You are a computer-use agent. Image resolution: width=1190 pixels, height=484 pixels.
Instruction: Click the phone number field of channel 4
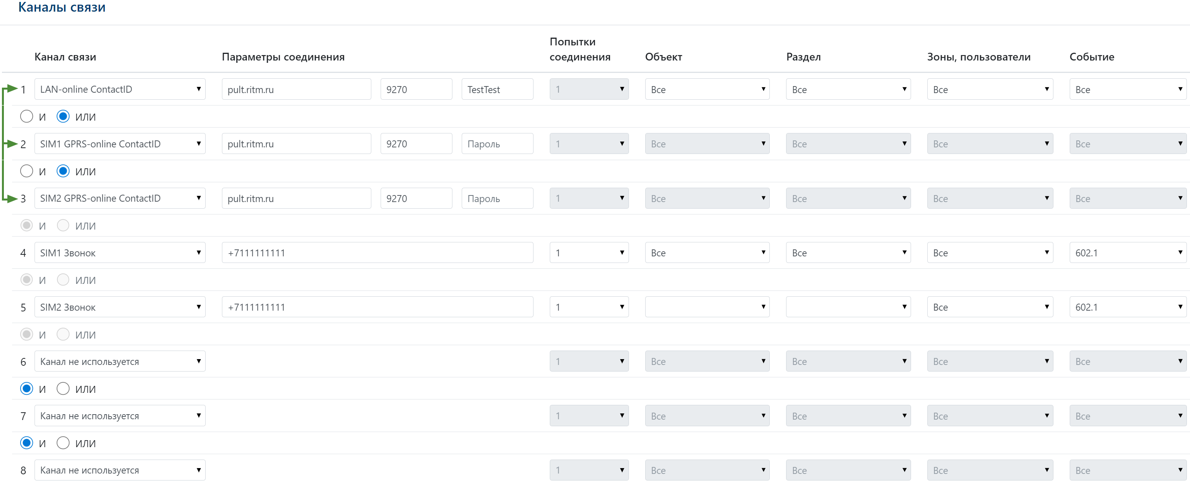(377, 252)
